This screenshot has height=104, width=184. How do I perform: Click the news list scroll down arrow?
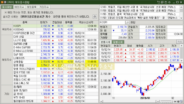(x=181, y=18)
